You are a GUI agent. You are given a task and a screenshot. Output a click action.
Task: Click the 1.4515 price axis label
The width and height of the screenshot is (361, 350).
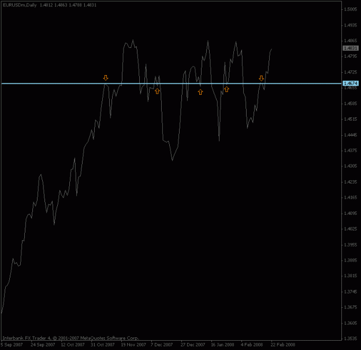pyautogui.click(x=351, y=119)
